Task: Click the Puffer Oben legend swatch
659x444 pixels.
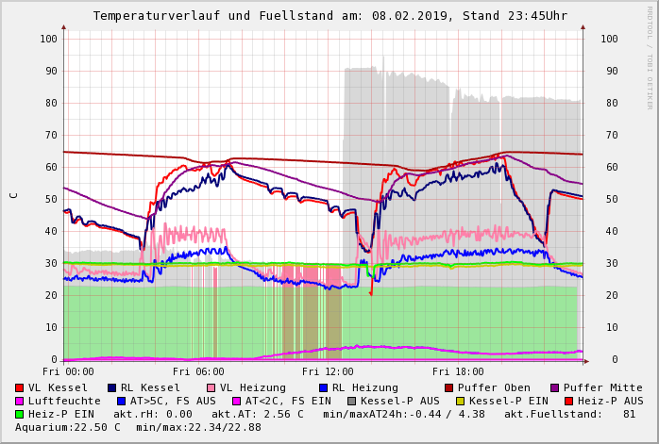Action: [449, 387]
